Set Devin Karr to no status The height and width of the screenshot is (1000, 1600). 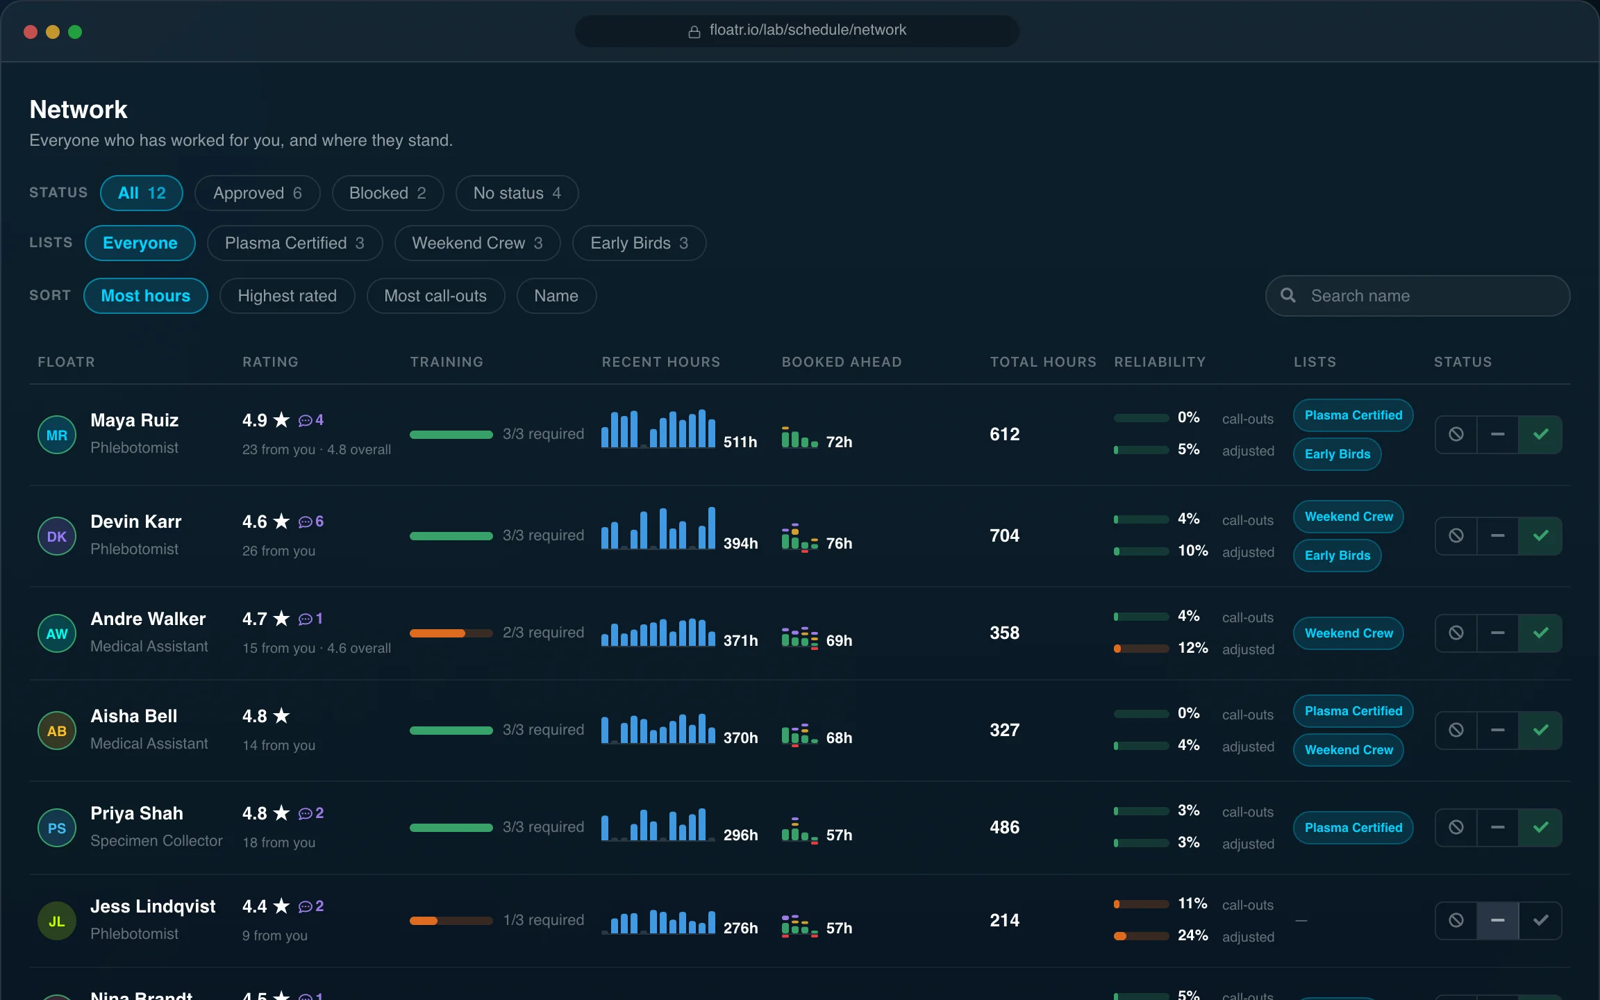(1498, 535)
